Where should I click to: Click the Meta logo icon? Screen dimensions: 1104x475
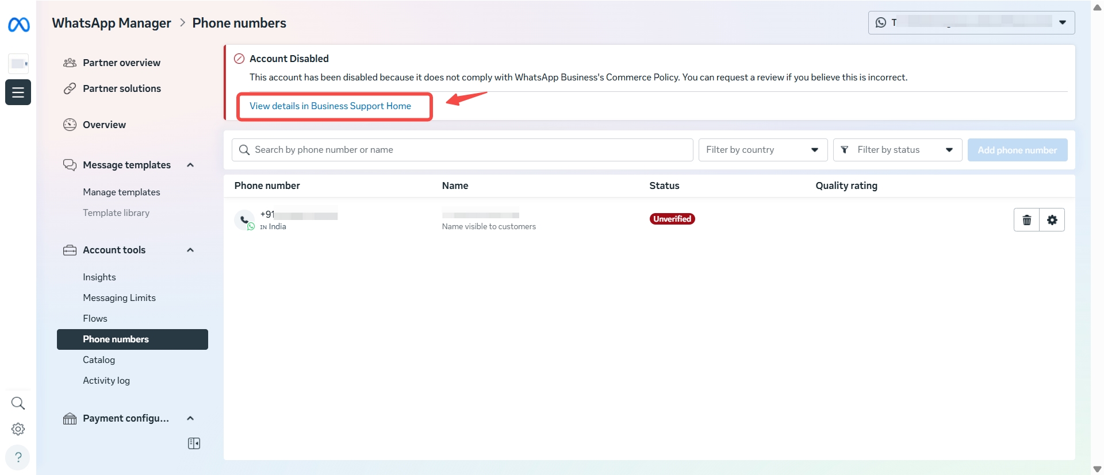tap(18, 25)
